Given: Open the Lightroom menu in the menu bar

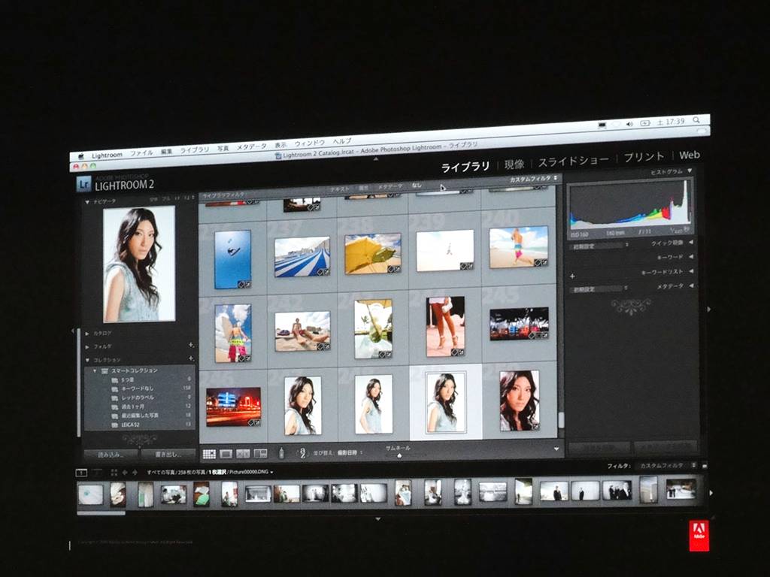Looking at the screenshot, I should 107,155.
